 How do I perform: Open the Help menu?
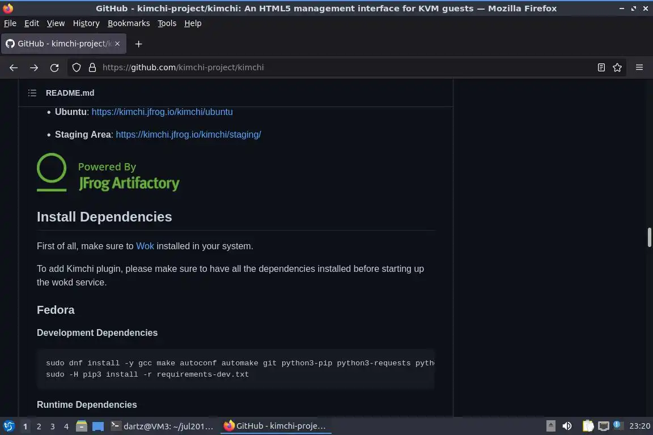[x=193, y=23]
